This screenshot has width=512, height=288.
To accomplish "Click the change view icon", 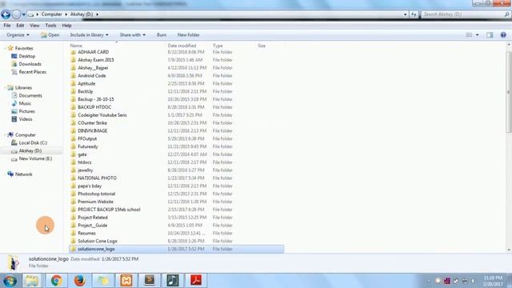I will click(x=469, y=35).
